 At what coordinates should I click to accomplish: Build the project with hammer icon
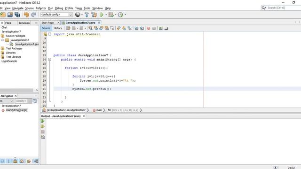pos(87,15)
